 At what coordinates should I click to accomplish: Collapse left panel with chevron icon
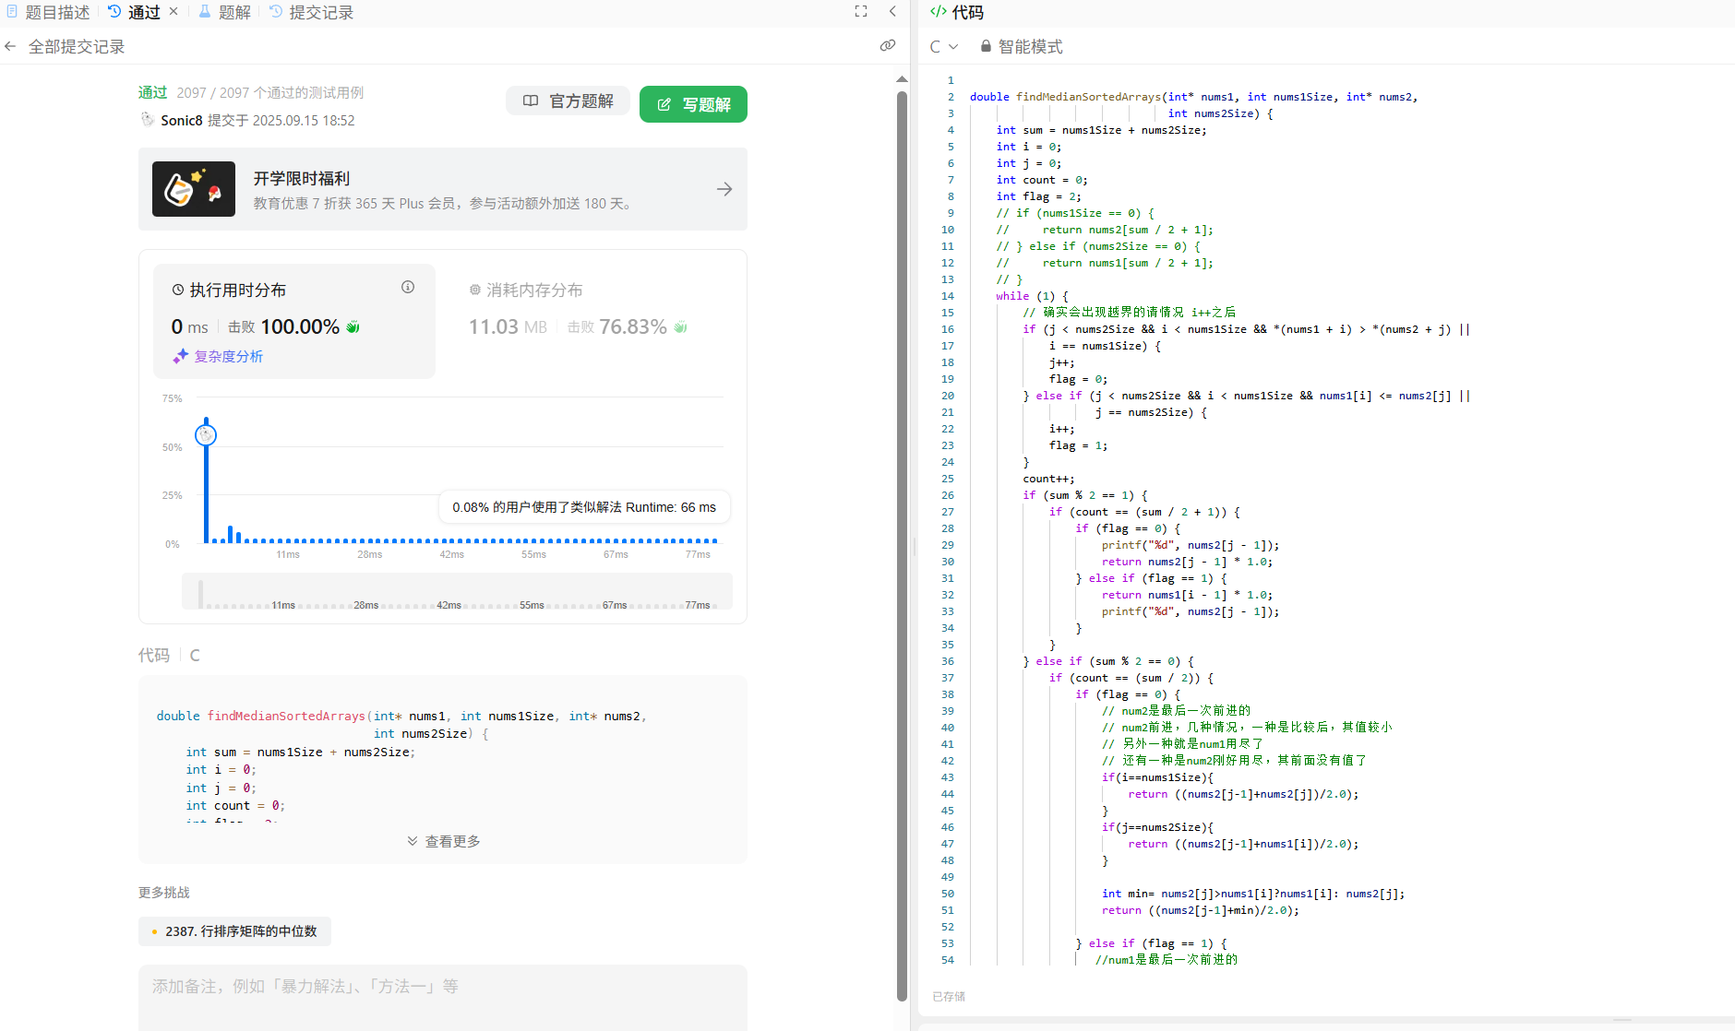click(x=892, y=11)
